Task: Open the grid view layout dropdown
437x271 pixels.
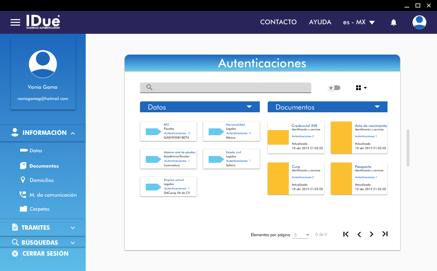Action: pos(361,88)
